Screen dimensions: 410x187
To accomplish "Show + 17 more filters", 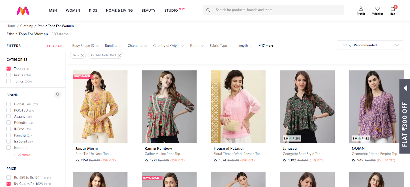I will [x=266, y=46].
